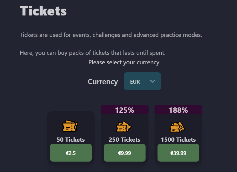Click the sentence about events and challenges
Screen dimensions: 237x172
click(x=111, y=35)
